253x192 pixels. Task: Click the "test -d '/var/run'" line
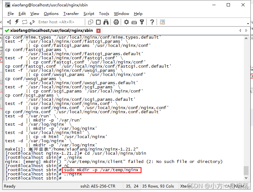coord(31,116)
